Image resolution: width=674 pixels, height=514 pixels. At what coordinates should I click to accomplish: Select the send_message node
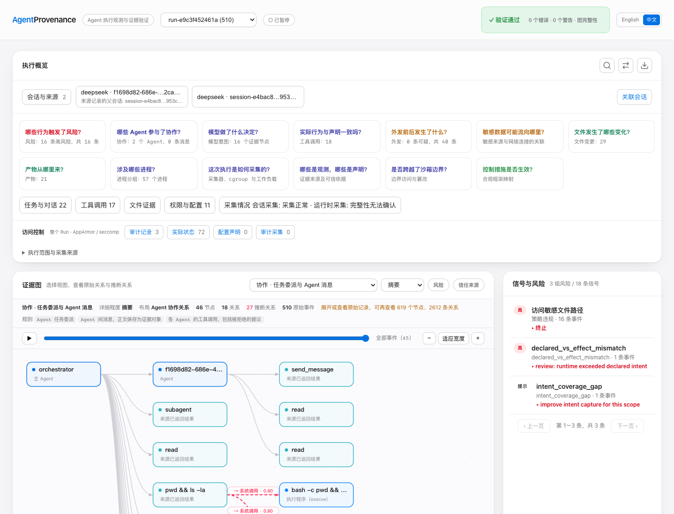[x=316, y=374]
